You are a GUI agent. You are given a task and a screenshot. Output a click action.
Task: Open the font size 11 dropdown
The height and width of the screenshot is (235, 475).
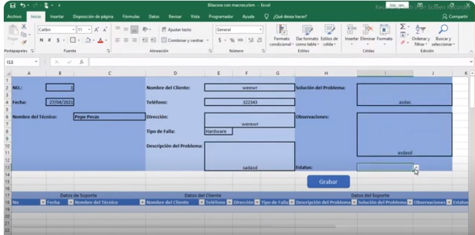89,29
